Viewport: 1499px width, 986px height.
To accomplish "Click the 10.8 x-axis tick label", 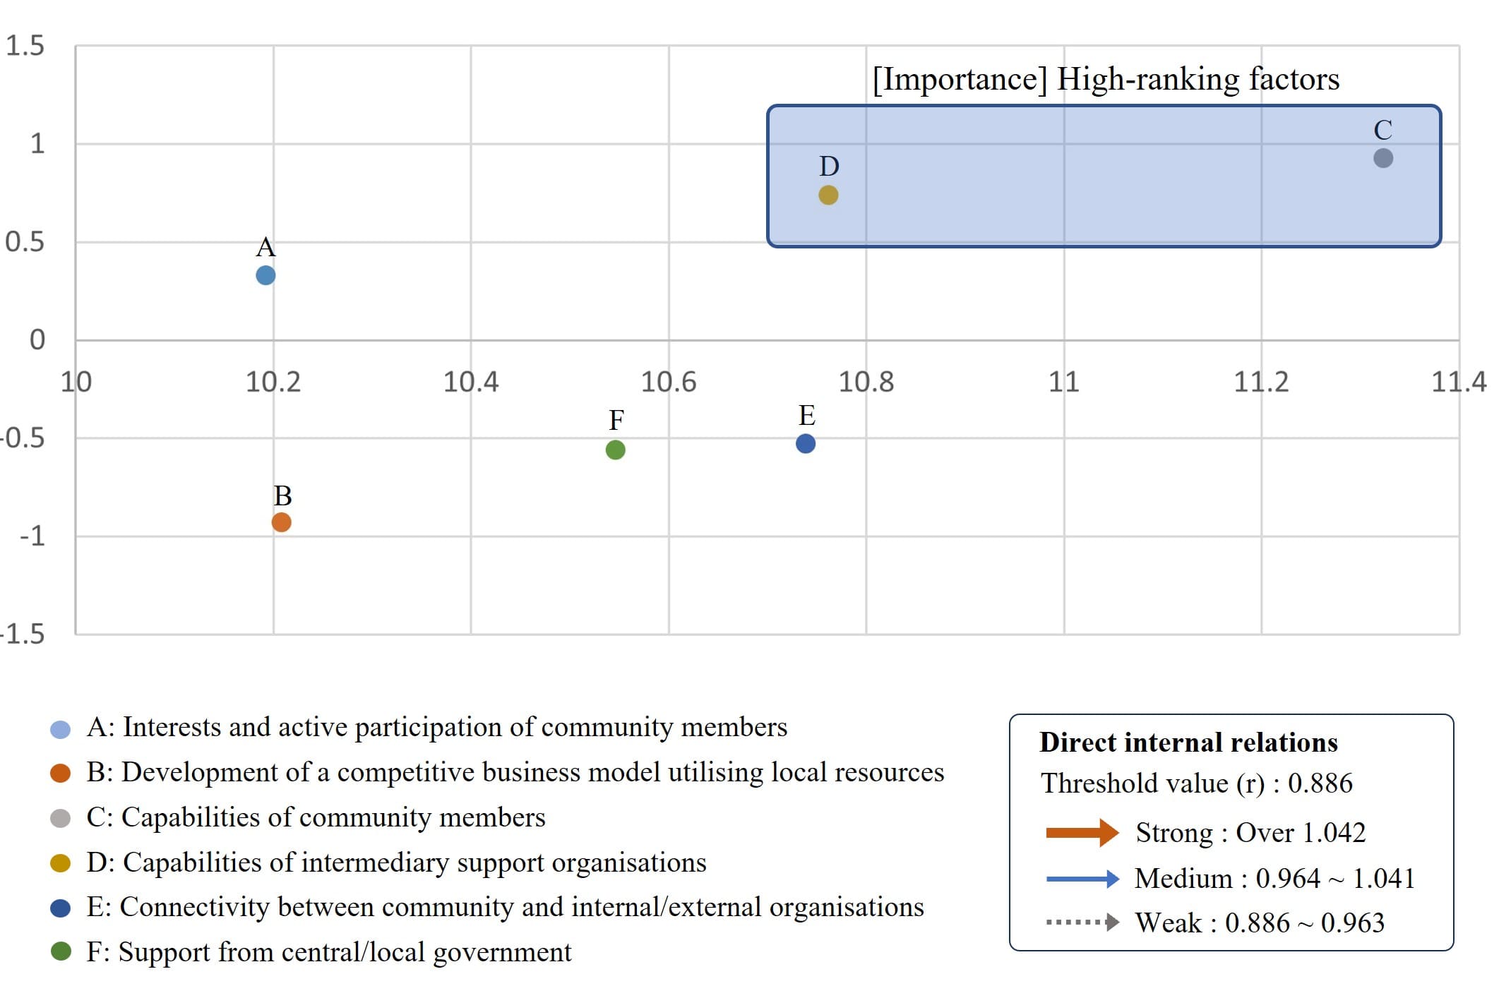I will click(x=866, y=382).
